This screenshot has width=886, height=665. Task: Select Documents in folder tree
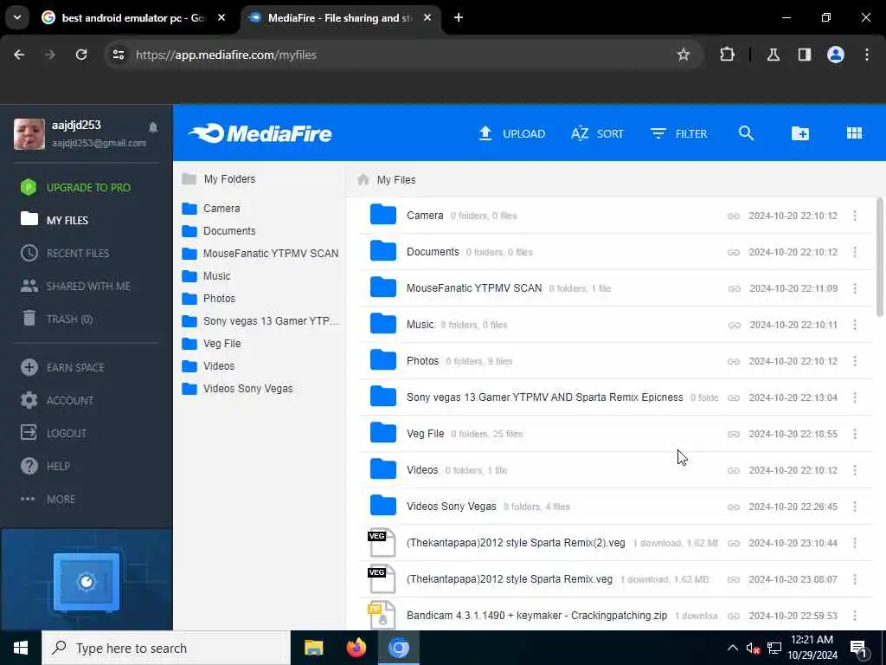[x=219, y=231]
